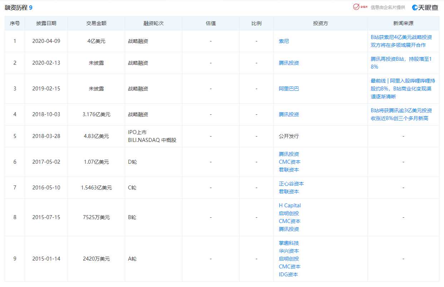The image size is (444, 287).
Task: Open 腾讯投资 in the 2020-02-13 row
Action: [x=289, y=63]
